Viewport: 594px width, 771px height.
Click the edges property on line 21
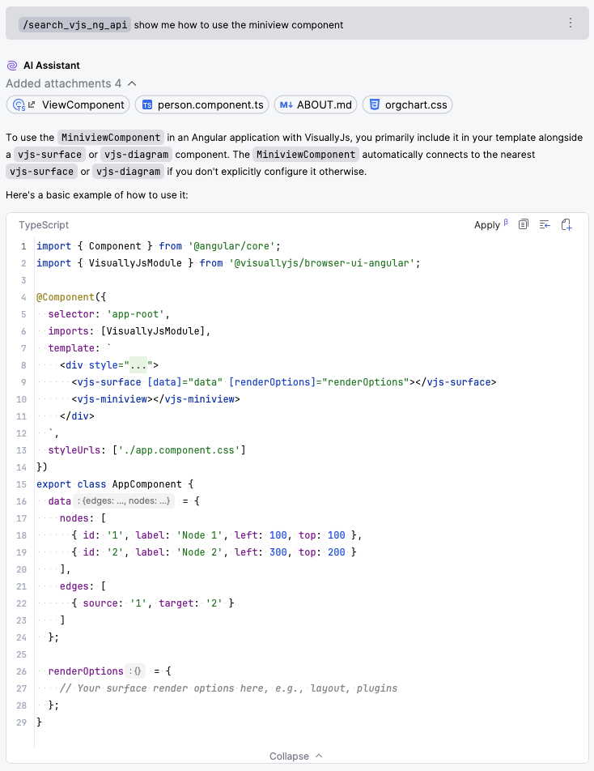point(74,586)
